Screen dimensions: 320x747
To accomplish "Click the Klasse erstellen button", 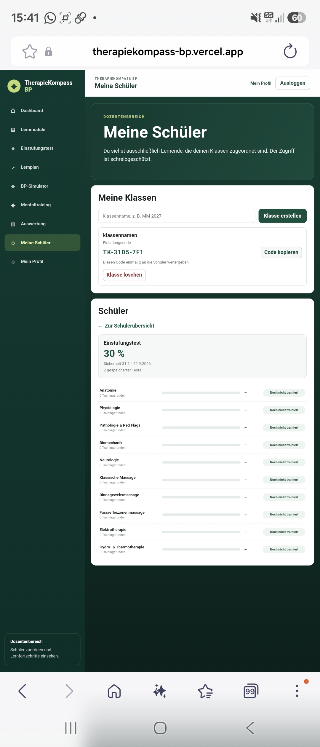I will [282, 216].
